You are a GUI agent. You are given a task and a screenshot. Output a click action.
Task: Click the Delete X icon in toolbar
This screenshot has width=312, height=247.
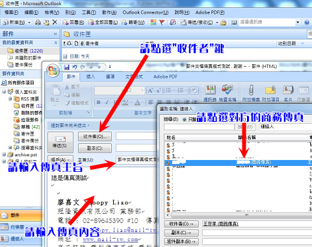(x=55, y=22)
